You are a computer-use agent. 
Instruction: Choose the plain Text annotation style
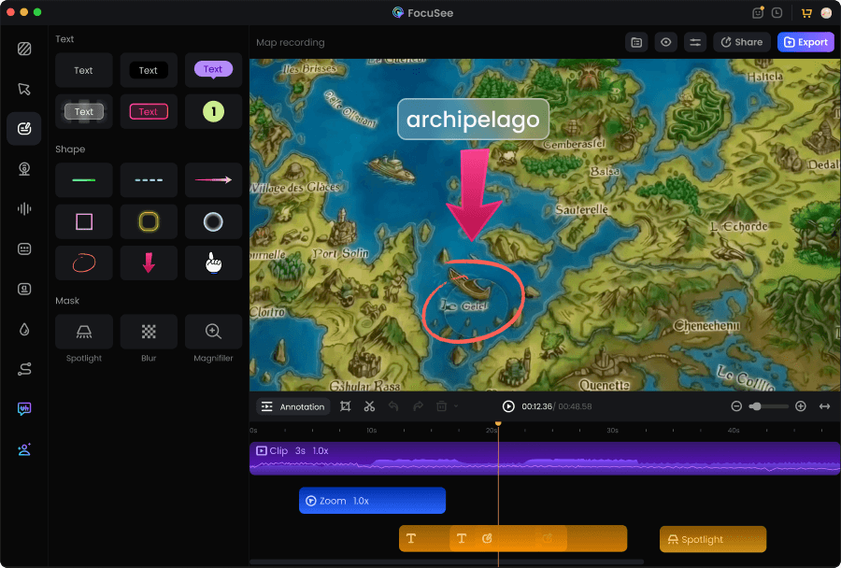tap(84, 70)
